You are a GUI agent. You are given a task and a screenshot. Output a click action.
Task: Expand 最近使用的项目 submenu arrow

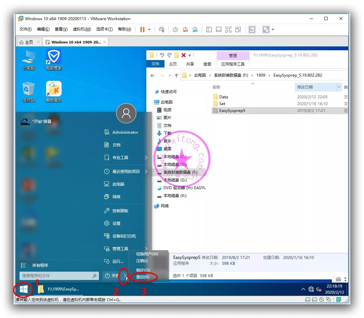[146, 172]
